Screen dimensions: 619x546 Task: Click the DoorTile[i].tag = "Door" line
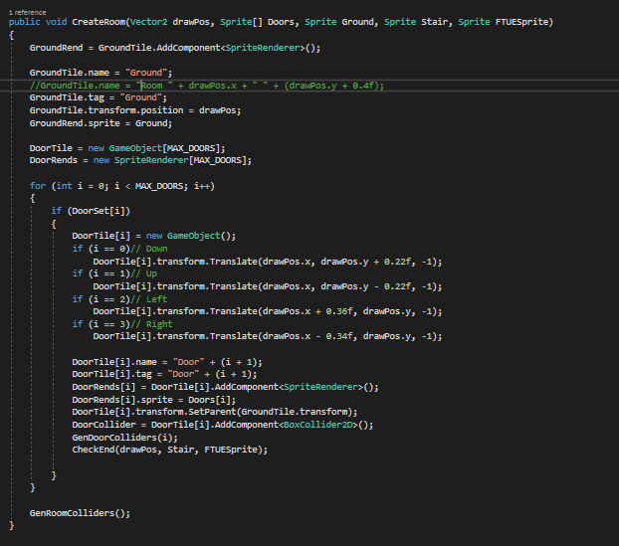pos(164,374)
